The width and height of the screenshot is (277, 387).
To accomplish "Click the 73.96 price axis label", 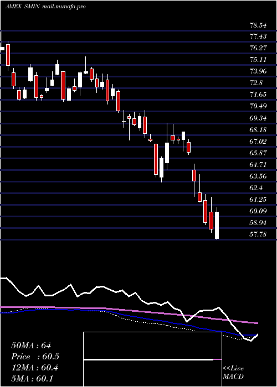I will pos(258,71).
